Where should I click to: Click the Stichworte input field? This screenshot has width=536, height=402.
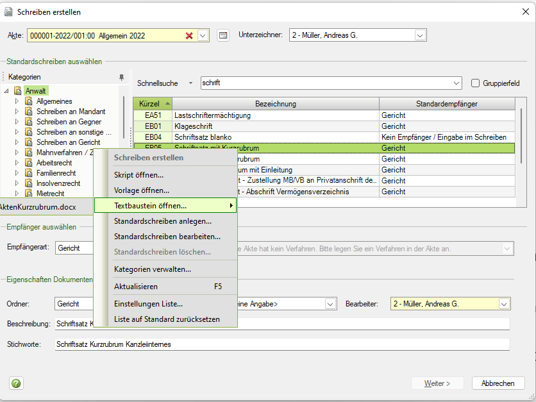282,344
